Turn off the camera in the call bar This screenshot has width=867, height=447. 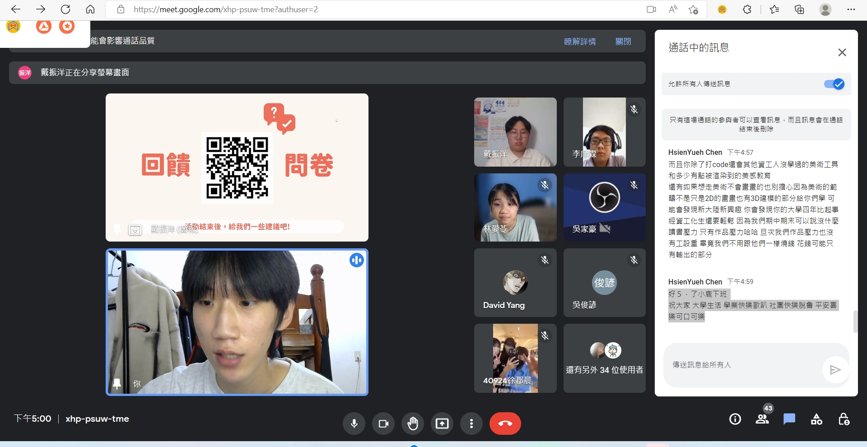(383, 424)
